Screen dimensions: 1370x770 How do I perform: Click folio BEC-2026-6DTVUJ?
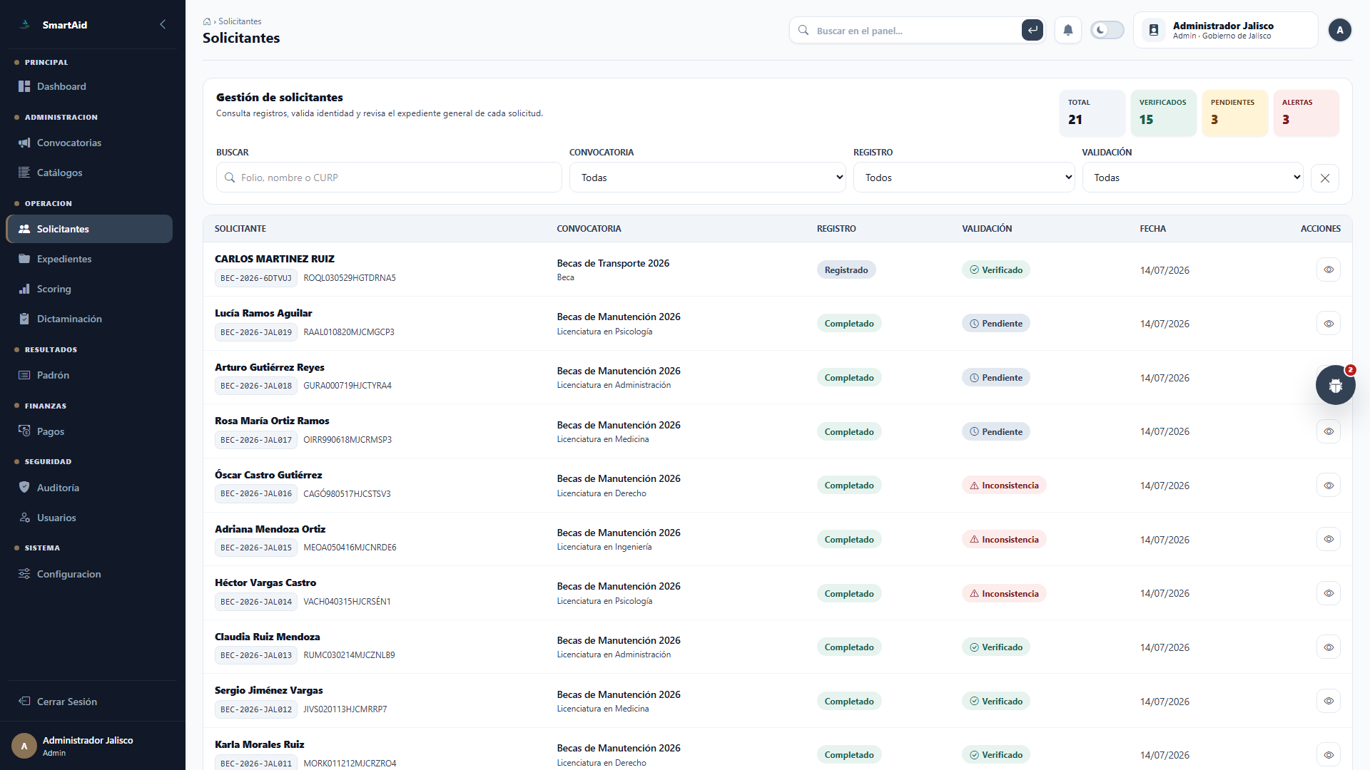[x=256, y=278]
